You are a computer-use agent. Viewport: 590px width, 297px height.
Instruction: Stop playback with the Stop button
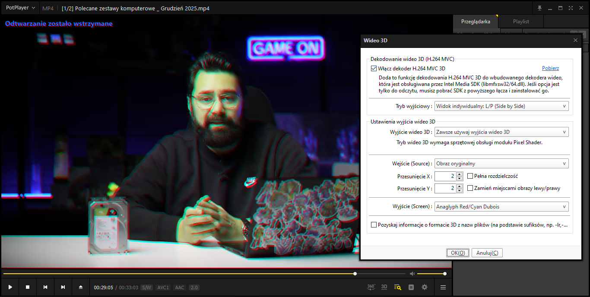point(28,287)
